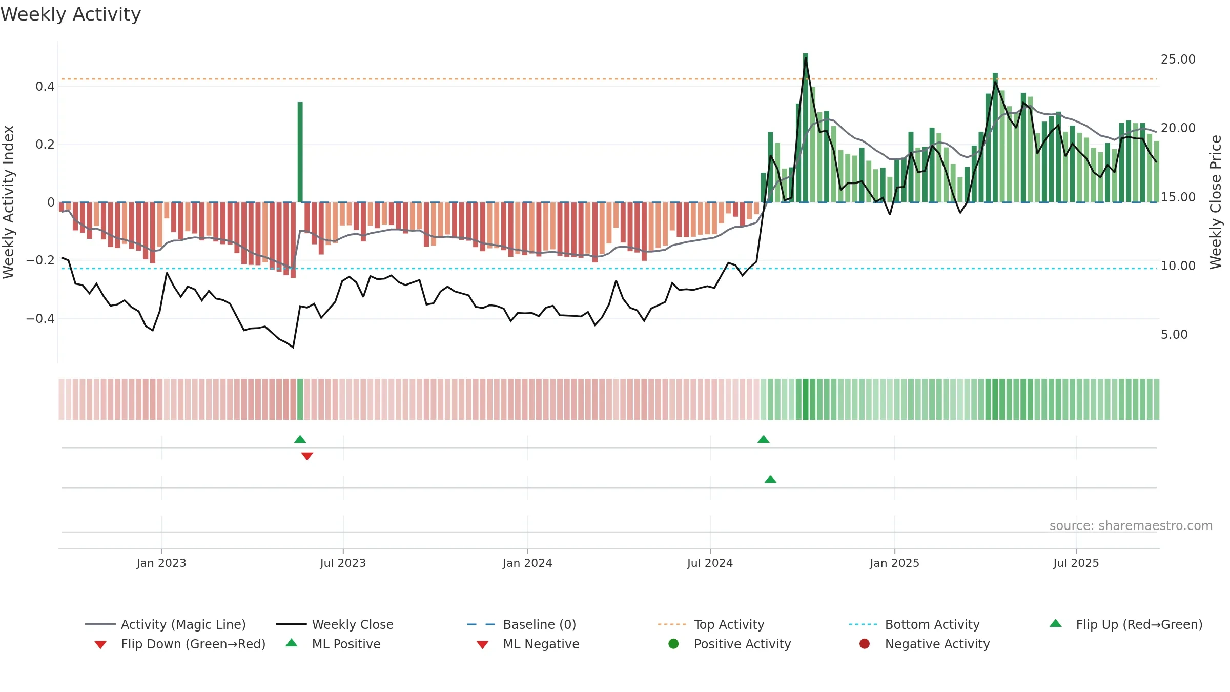Viewport: 1230px width, 692px height.
Task: Click the Jul 2024 axis label
Action: (710, 563)
